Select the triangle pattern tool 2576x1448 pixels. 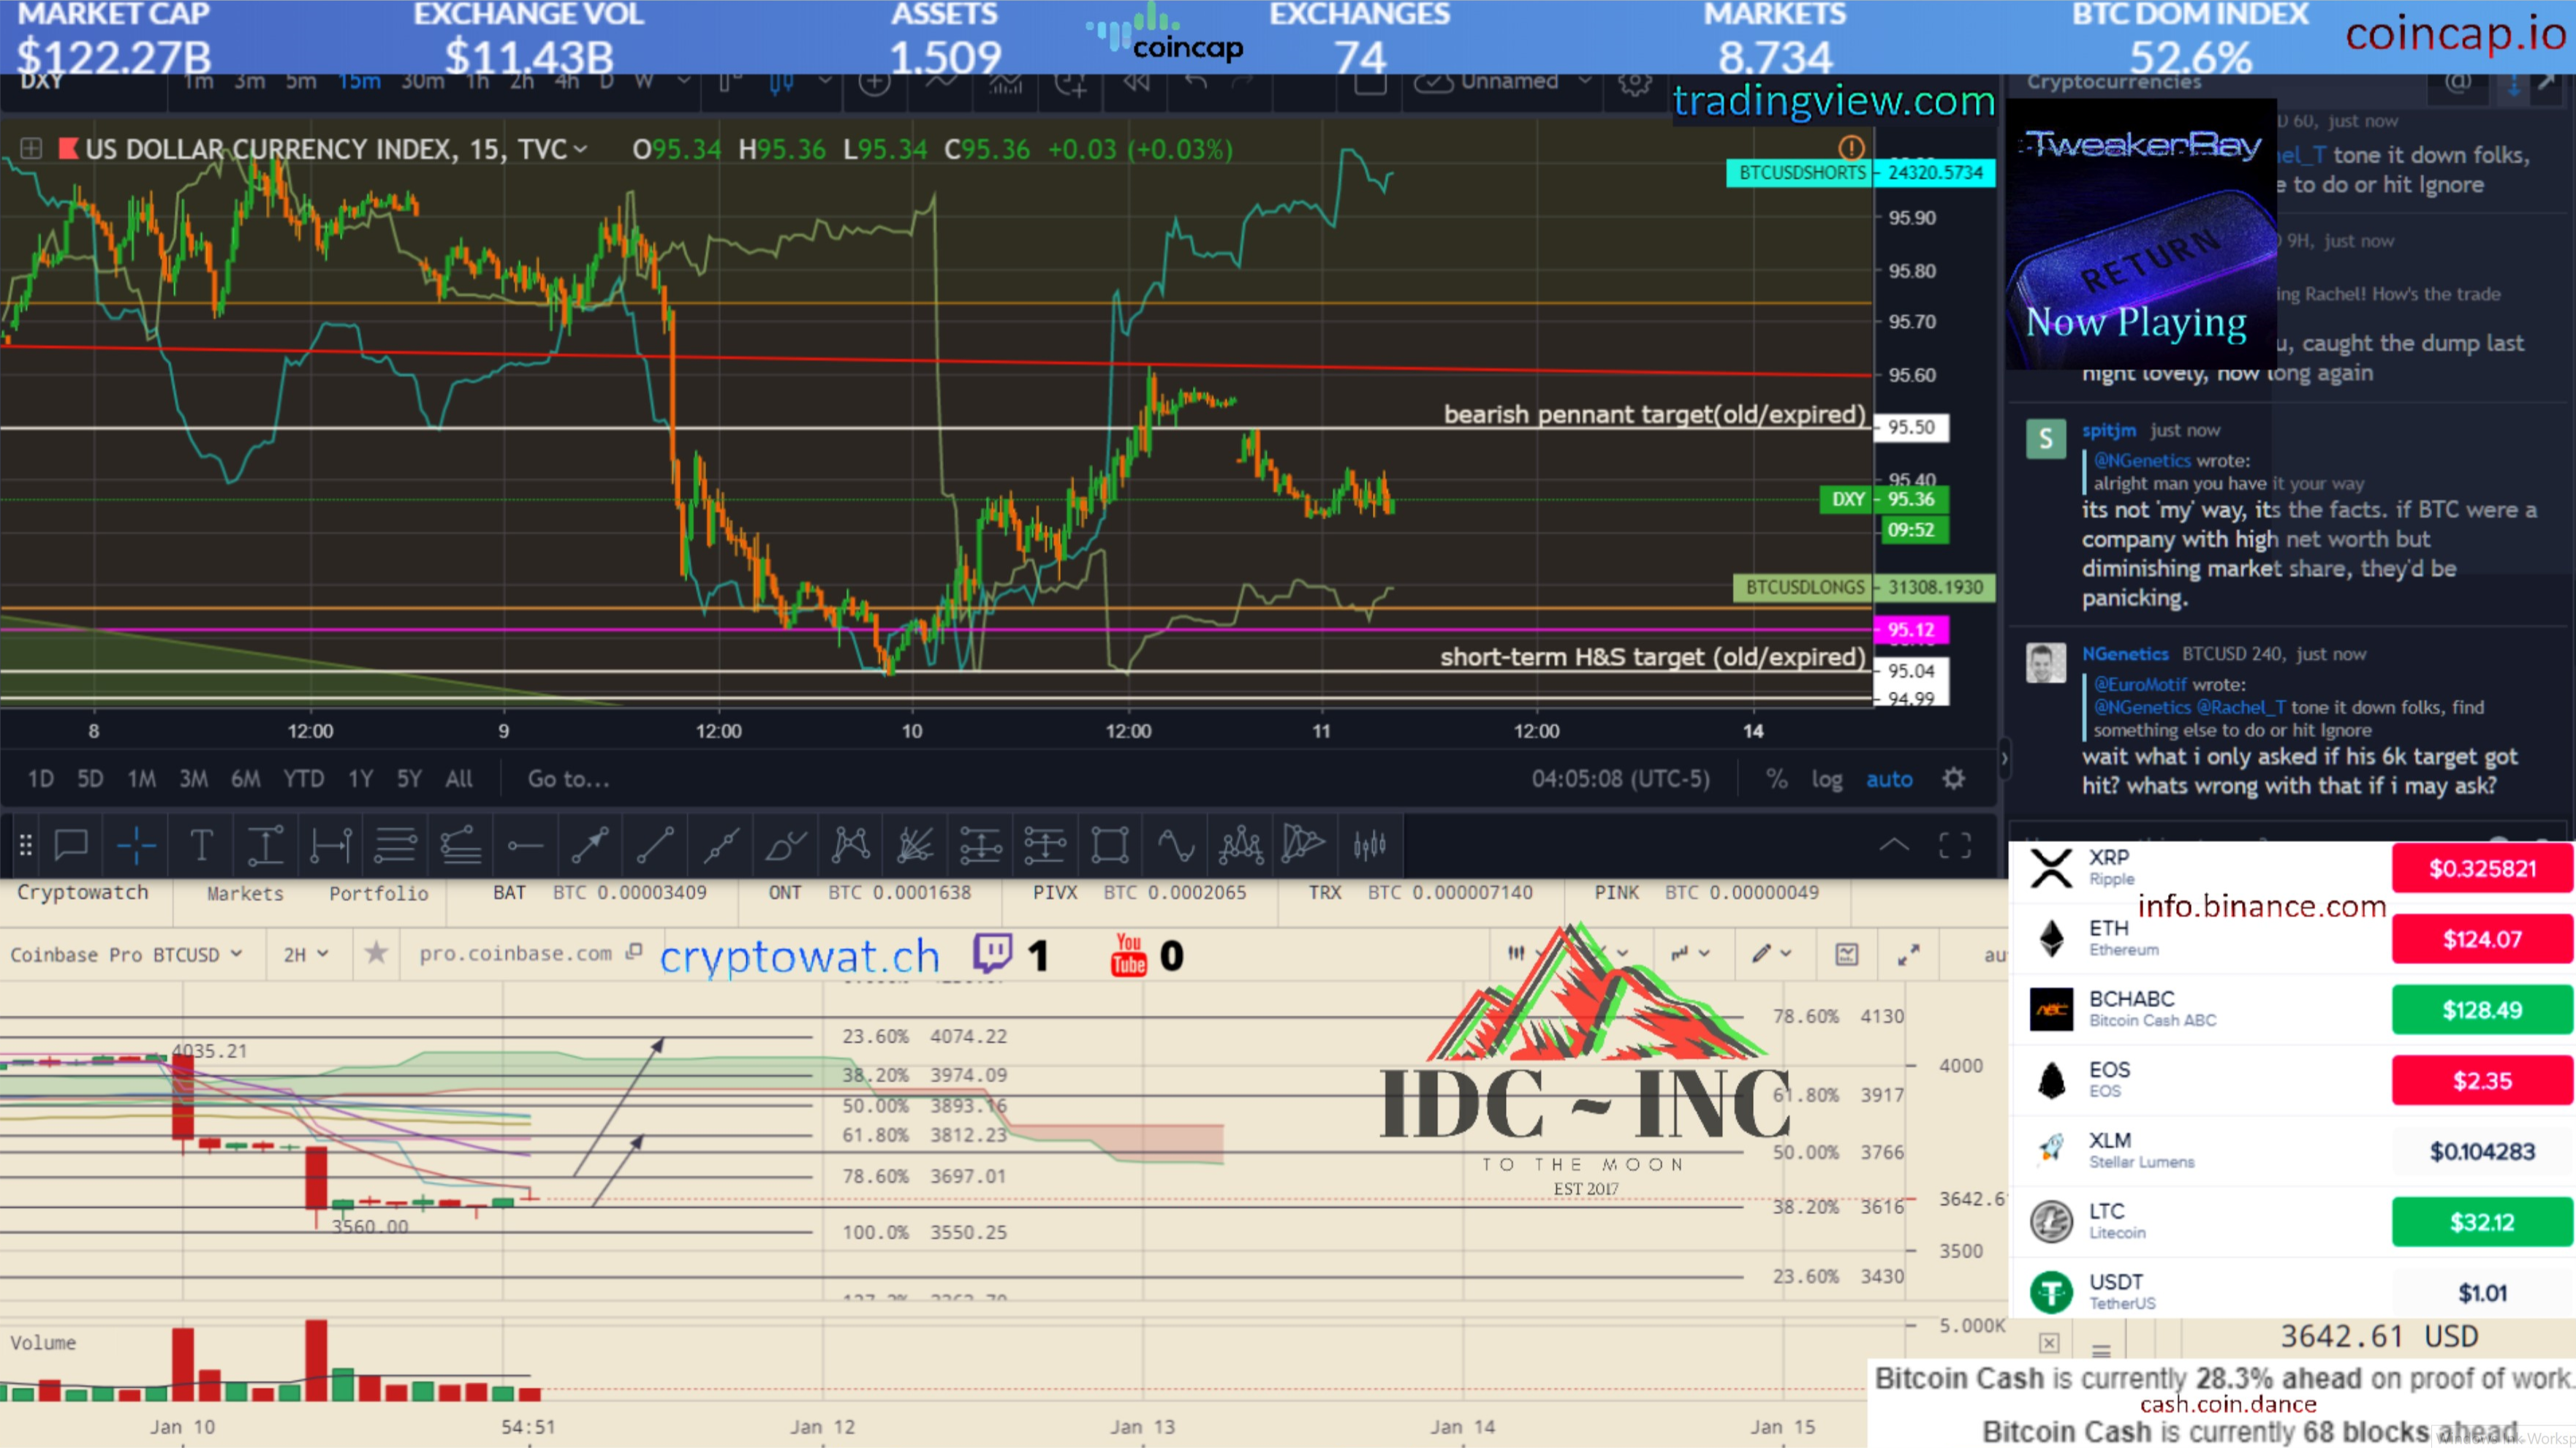[1304, 844]
